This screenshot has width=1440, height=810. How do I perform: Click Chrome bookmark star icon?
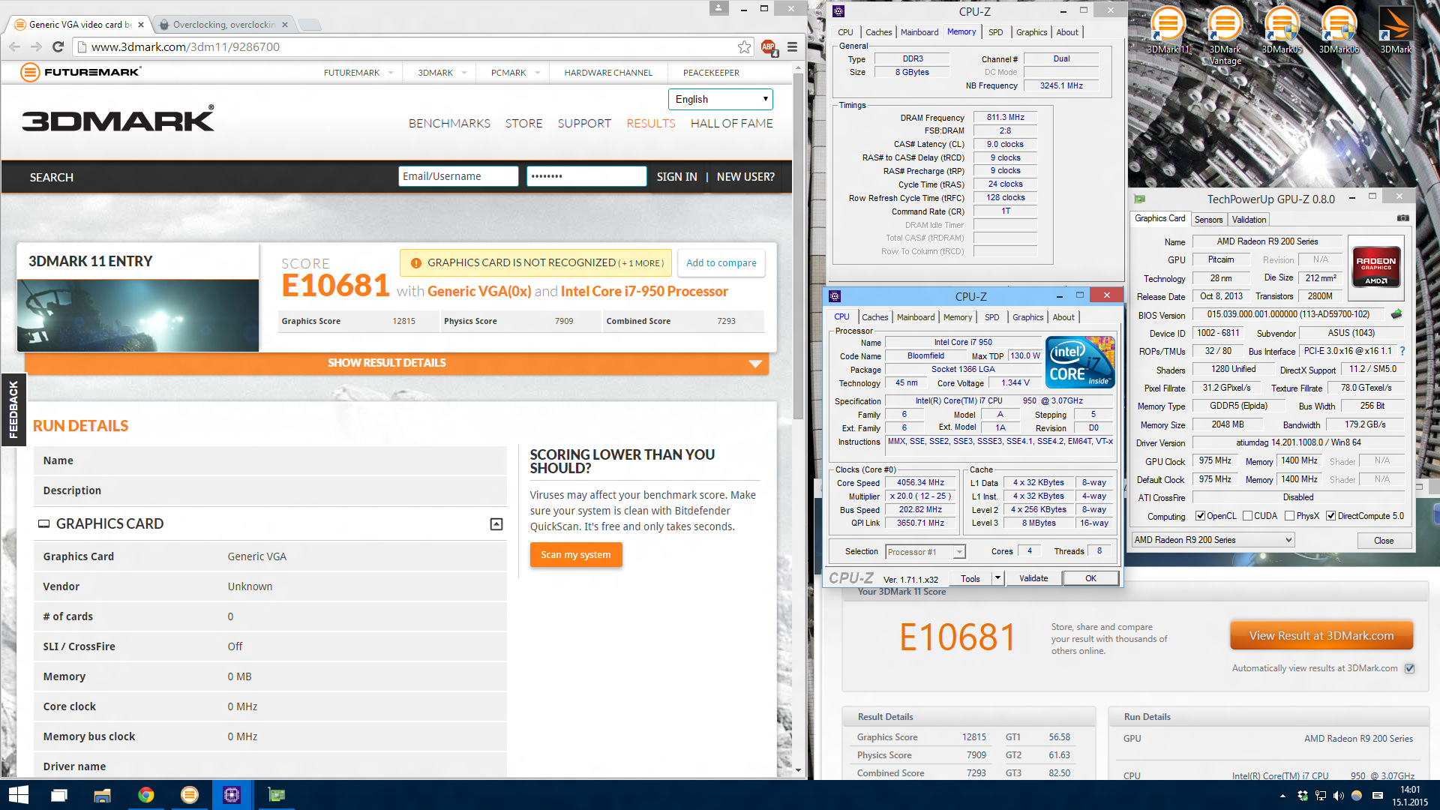pos(744,46)
